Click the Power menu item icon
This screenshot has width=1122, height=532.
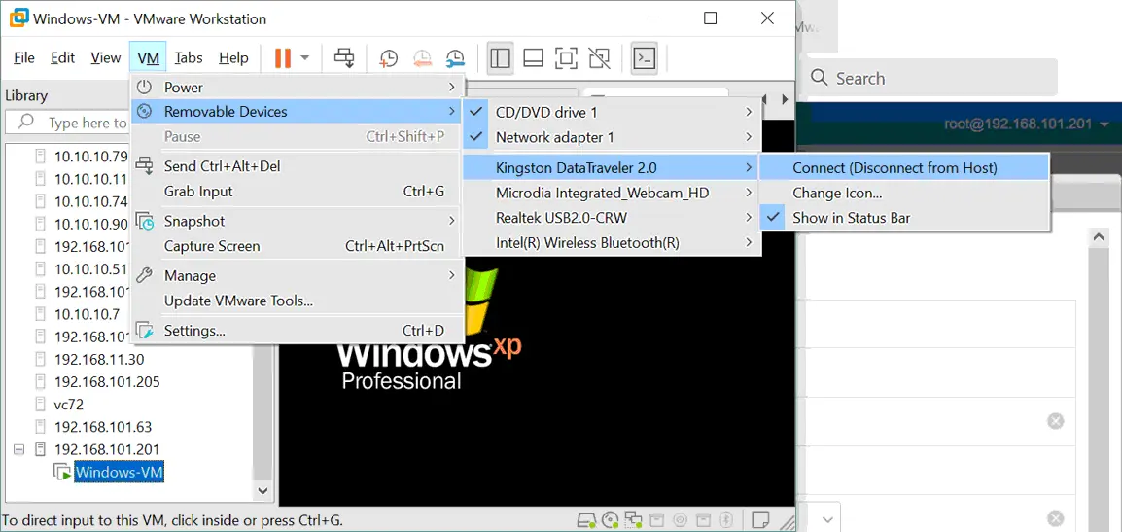(145, 88)
